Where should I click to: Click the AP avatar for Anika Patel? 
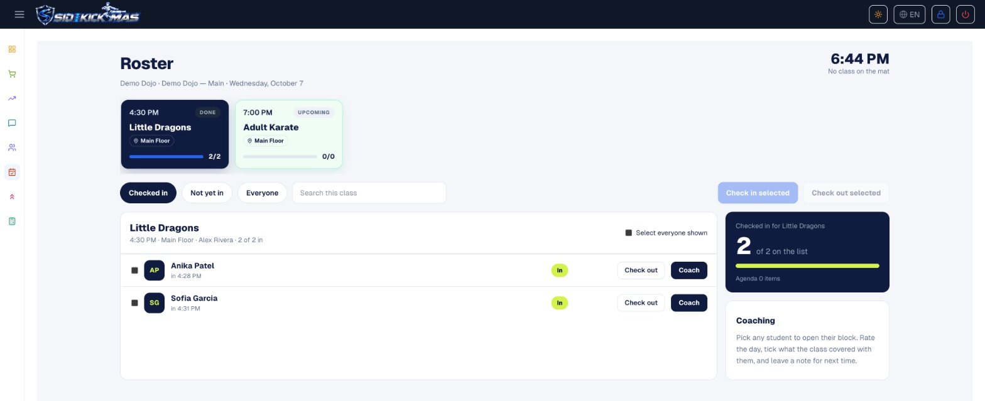(x=154, y=270)
